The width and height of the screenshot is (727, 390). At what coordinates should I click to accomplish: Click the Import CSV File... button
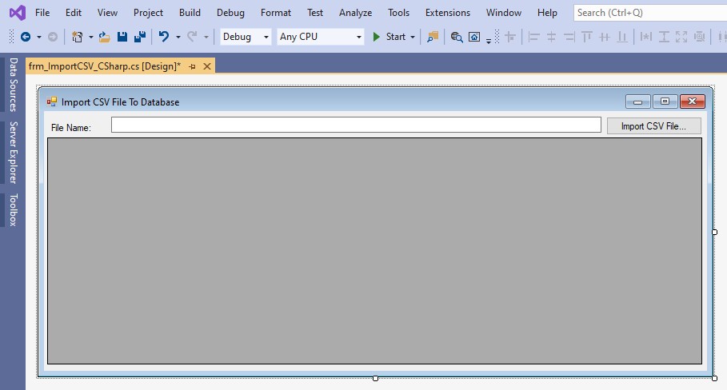coord(653,126)
